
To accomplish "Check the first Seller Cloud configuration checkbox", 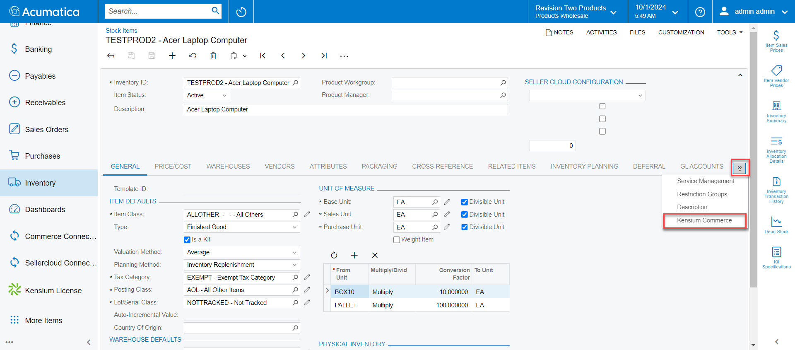I will [602, 106].
